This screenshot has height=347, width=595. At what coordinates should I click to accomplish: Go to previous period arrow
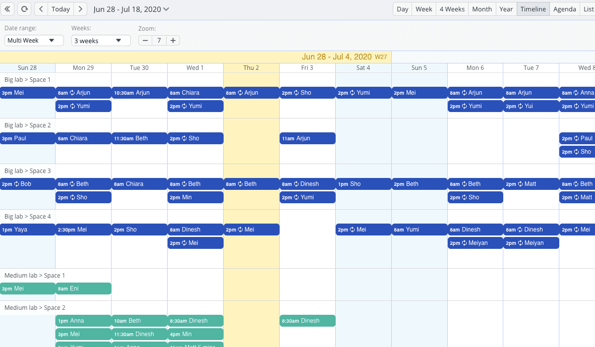click(x=41, y=9)
